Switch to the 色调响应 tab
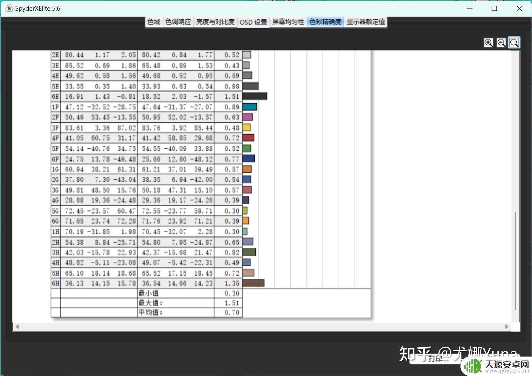The height and width of the screenshot is (376, 532). pos(178,22)
